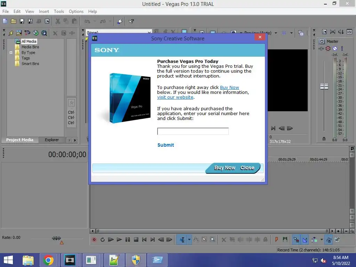Toggle the Auto Ripple button
This screenshot has height=267, width=356.
click(314, 240)
